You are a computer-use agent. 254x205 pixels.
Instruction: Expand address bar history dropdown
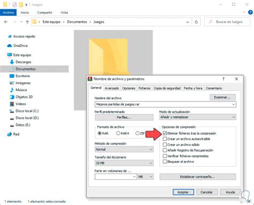[x=188, y=22]
